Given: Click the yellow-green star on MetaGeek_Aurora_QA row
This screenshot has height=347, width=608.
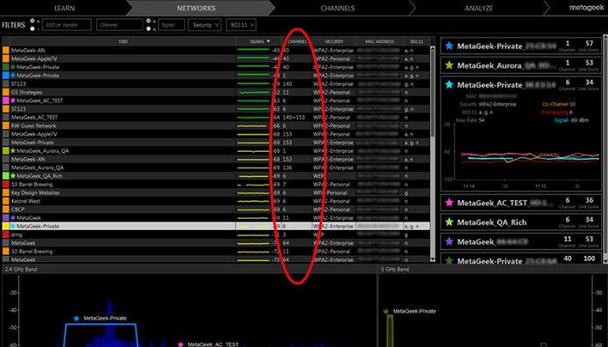Looking at the screenshot, I should [x=12, y=151].
